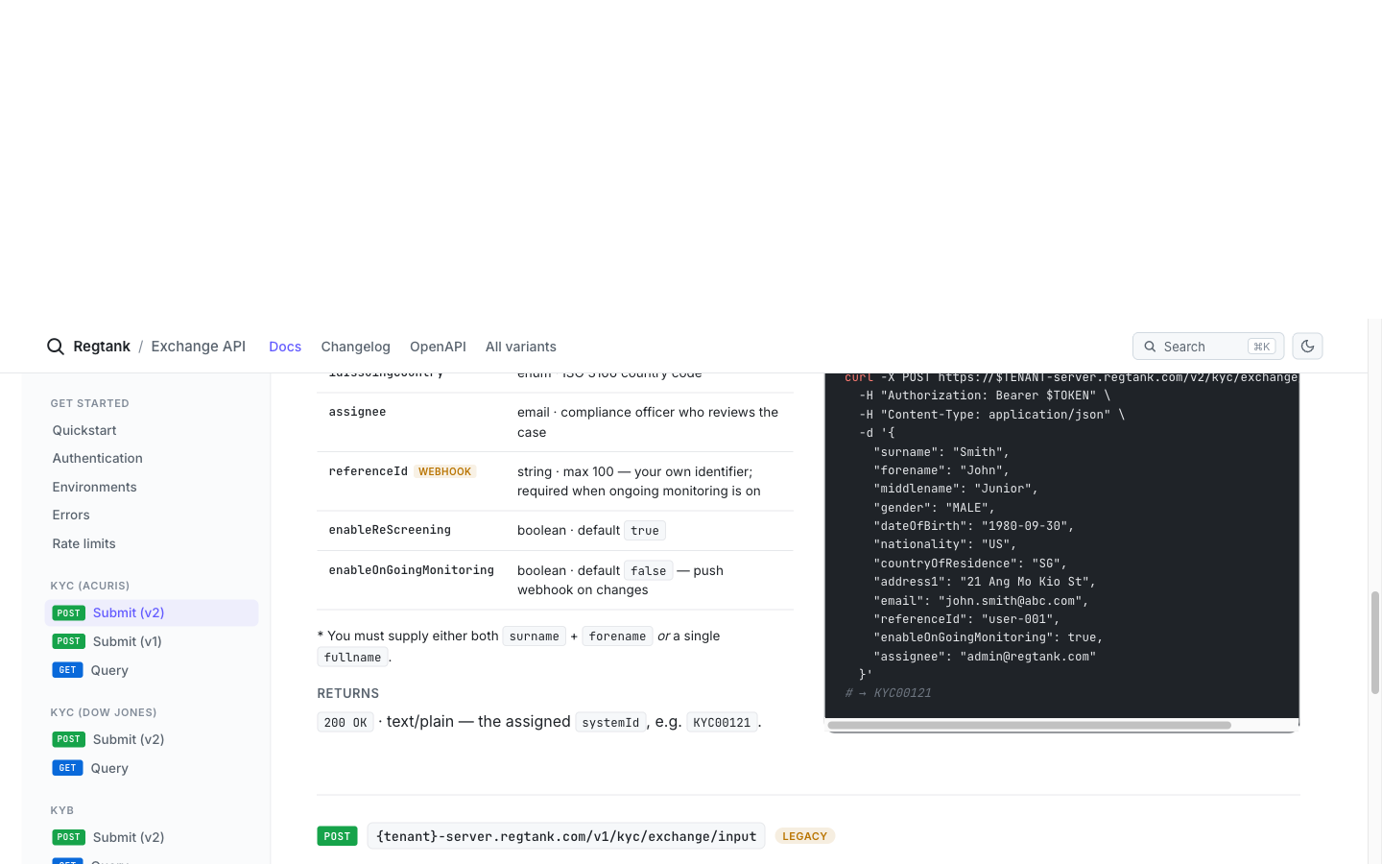Click the KYC00121 example code chip
Screen dimensions: 1382x864
point(722,722)
